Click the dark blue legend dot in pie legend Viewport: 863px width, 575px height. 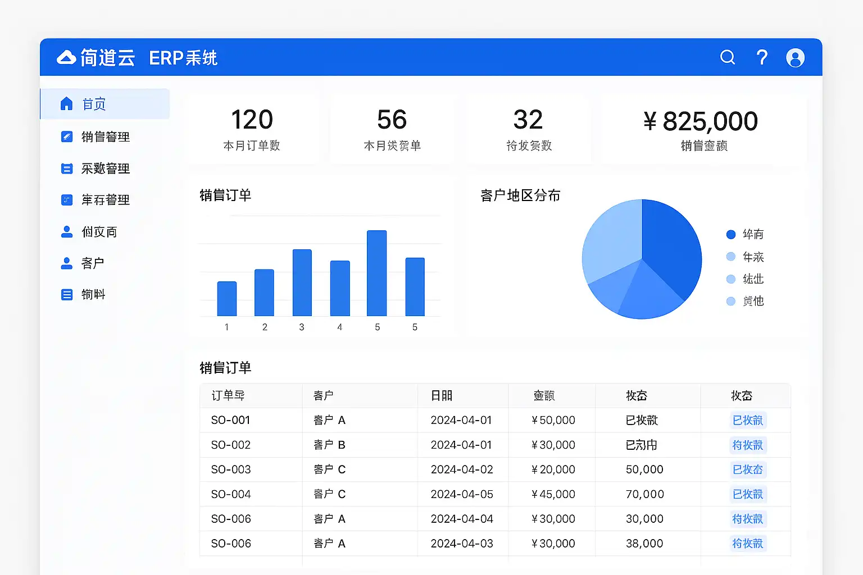click(731, 234)
